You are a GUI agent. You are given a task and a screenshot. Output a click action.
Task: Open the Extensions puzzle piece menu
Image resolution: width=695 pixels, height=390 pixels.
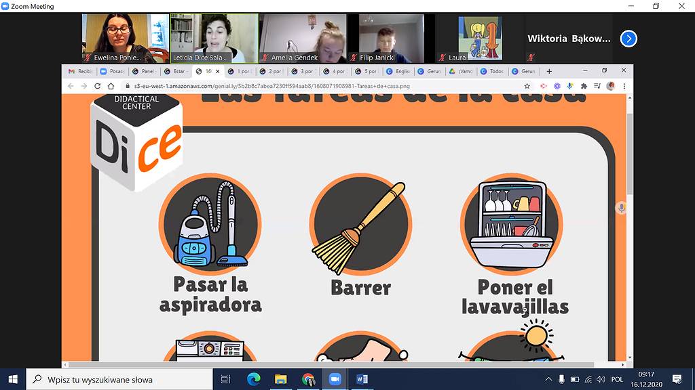point(584,86)
